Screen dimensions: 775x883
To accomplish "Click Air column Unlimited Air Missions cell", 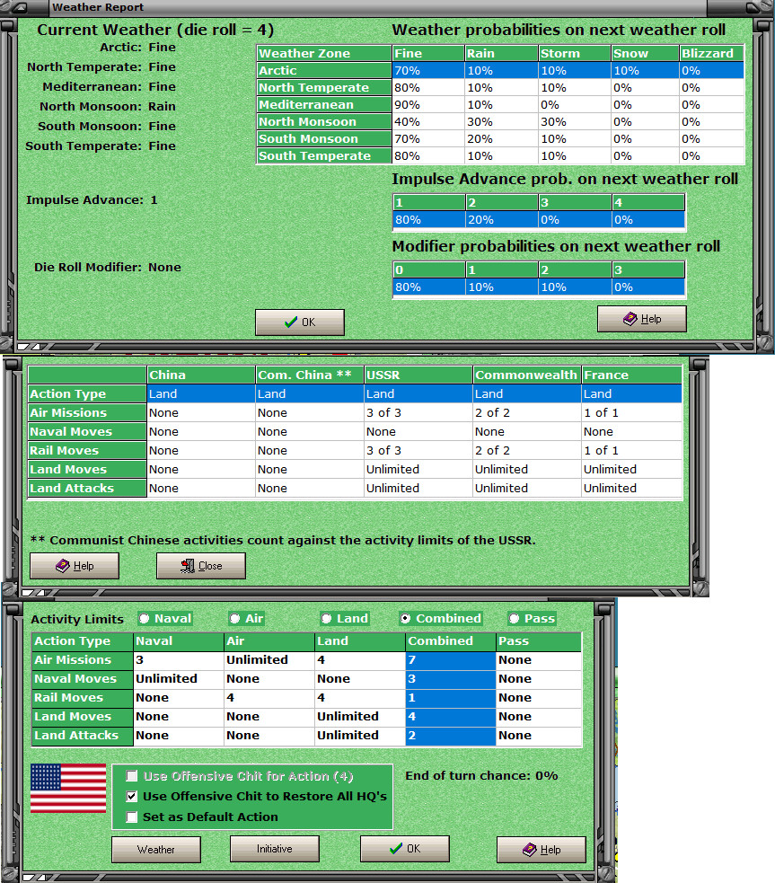I will point(269,660).
